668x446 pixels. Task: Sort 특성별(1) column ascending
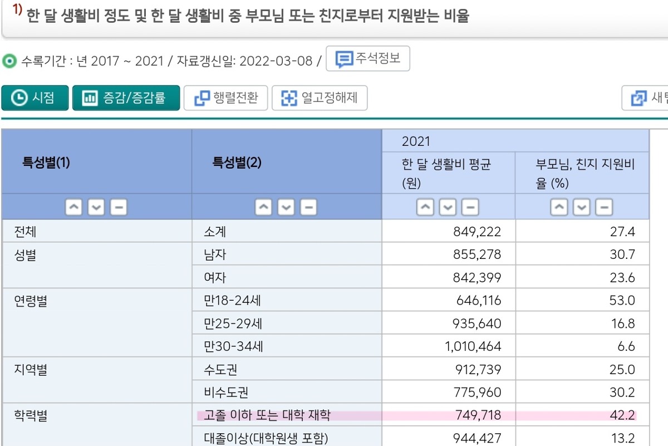pyautogui.click(x=74, y=207)
